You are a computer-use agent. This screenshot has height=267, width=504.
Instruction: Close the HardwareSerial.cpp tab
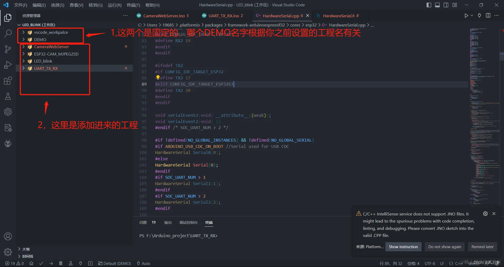[308, 15]
